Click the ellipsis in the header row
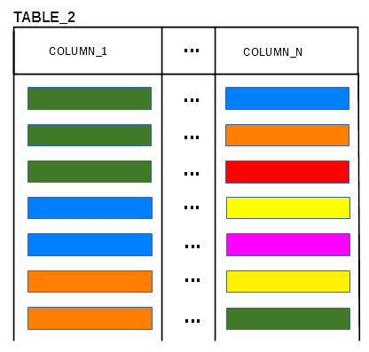This screenshot has width=369, height=352. coord(192,51)
